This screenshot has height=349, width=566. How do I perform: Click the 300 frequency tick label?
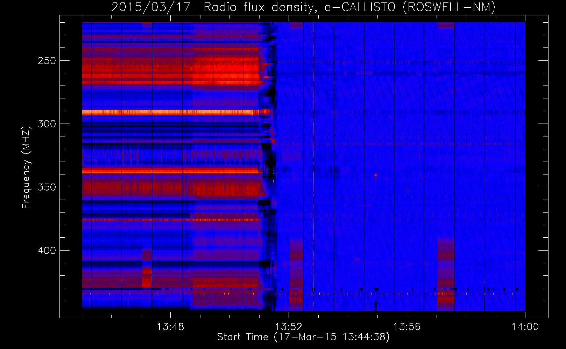tap(47, 124)
